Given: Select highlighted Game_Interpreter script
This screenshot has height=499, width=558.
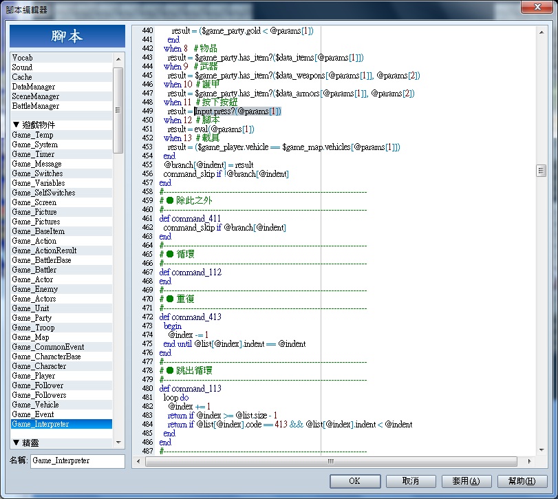Looking at the screenshot, I should click(x=61, y=424).
